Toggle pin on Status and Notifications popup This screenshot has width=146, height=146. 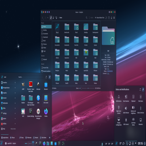(x=143, y=89)
